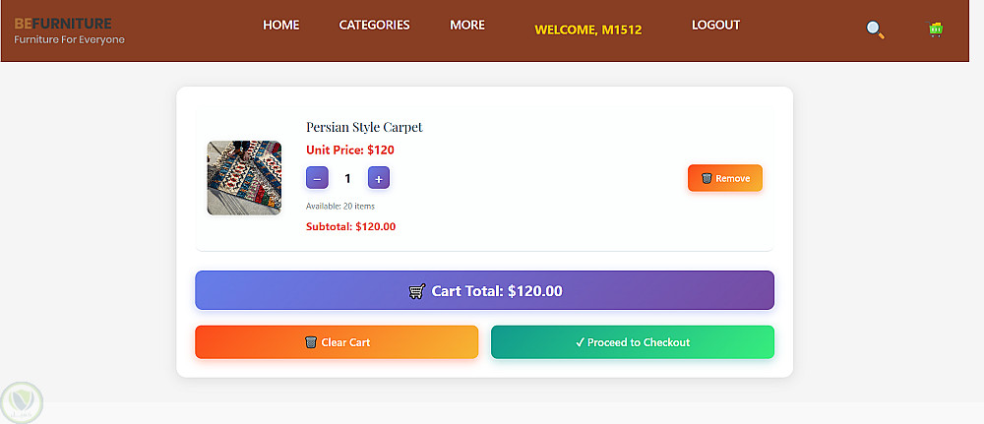Decrease carpet quantity with minus button
The height and width of the screenshot is (424, 984).
point(317,178)
